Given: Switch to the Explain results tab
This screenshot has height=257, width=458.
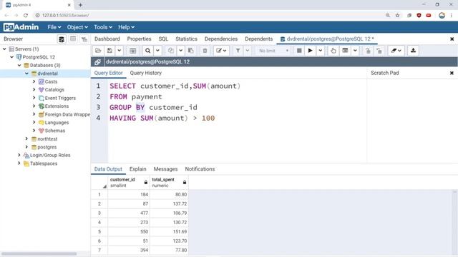Looking at the screenshot, I should point(138,169).
